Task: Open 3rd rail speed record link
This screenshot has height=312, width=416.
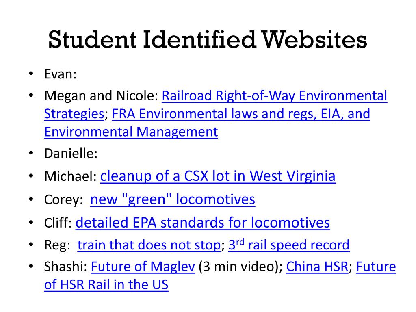Action: 289,245
